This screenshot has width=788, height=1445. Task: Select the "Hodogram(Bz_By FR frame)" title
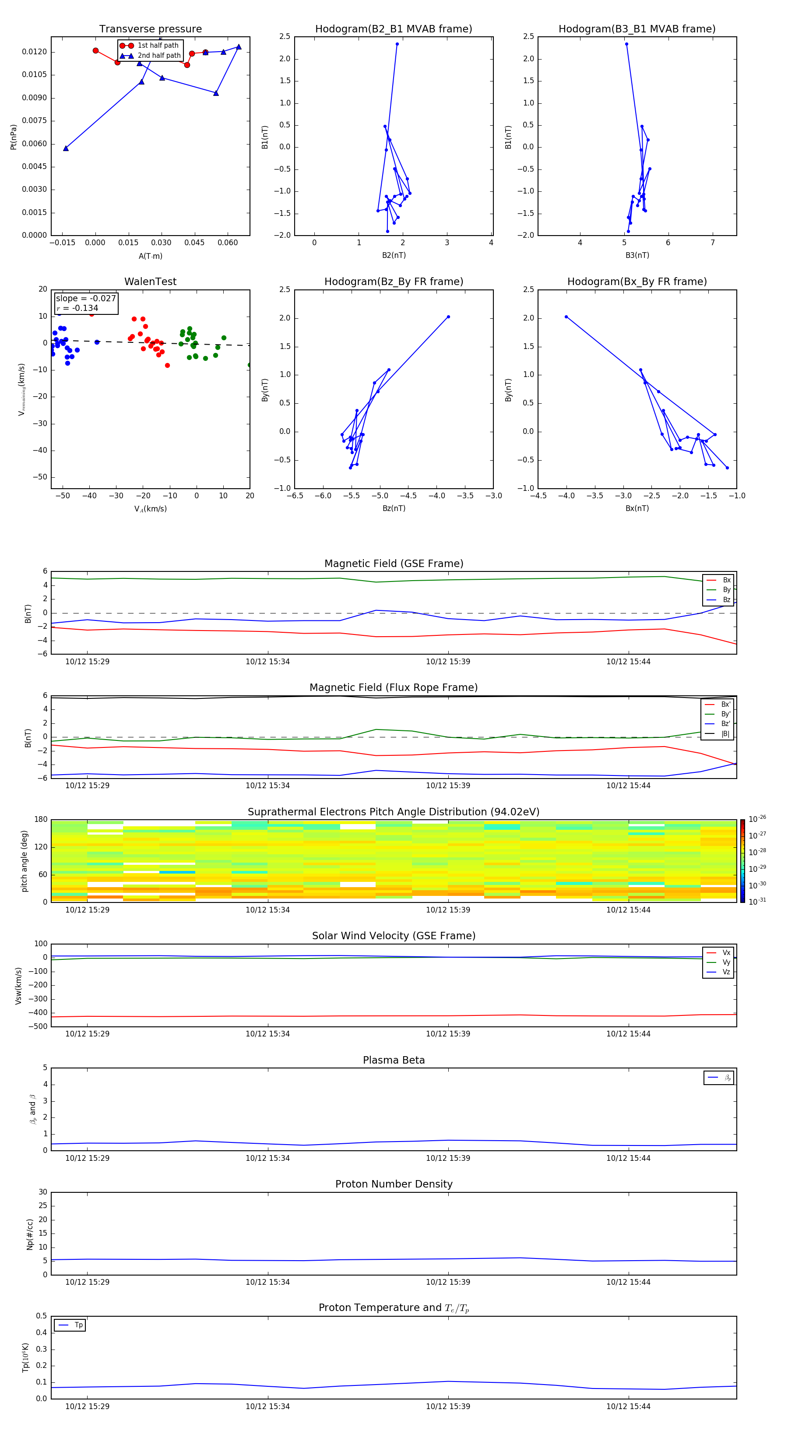(x=394, y=282)
